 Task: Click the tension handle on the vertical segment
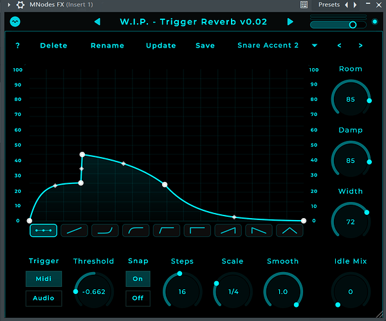pyautogui.click(x=82, y=169)
